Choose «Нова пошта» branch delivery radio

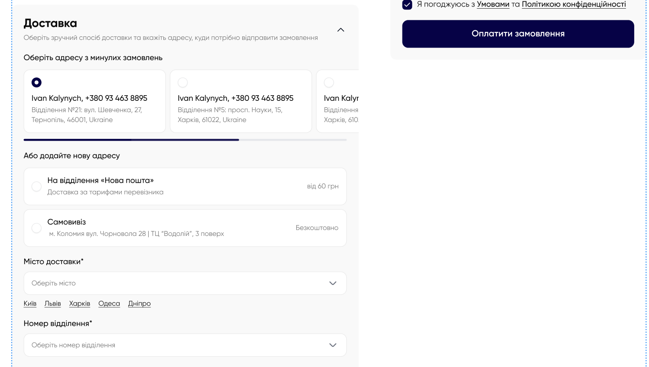tap(36, 187)
